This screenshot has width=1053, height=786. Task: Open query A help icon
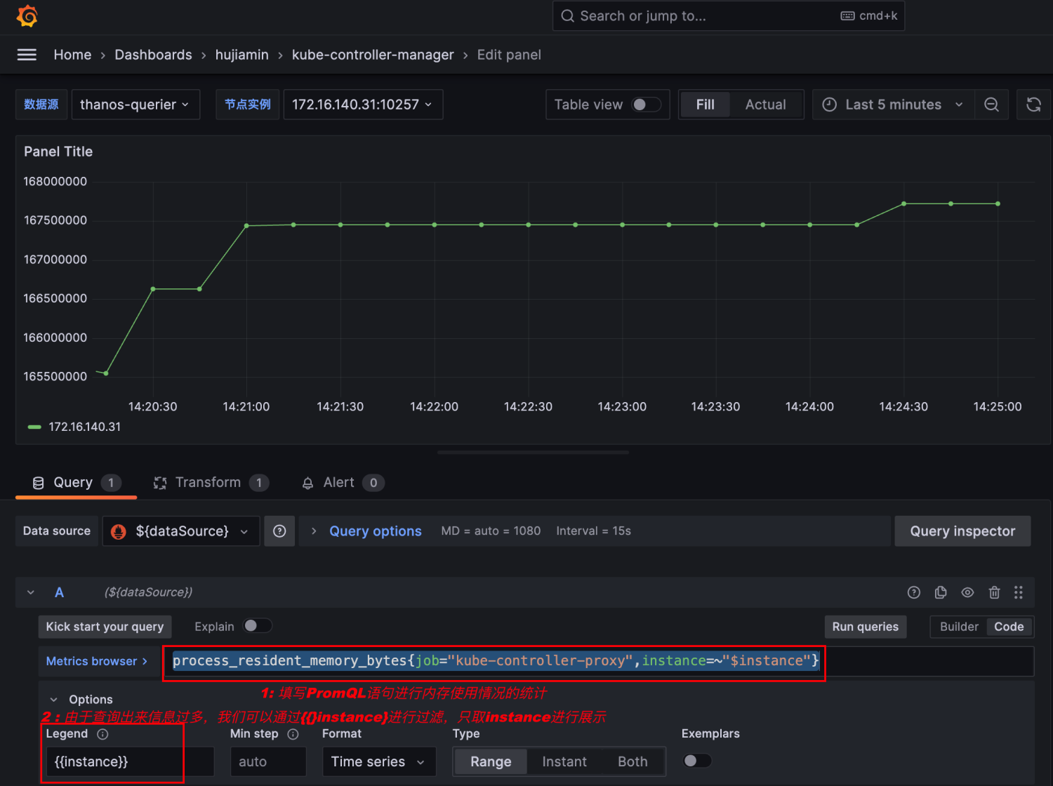913,592
